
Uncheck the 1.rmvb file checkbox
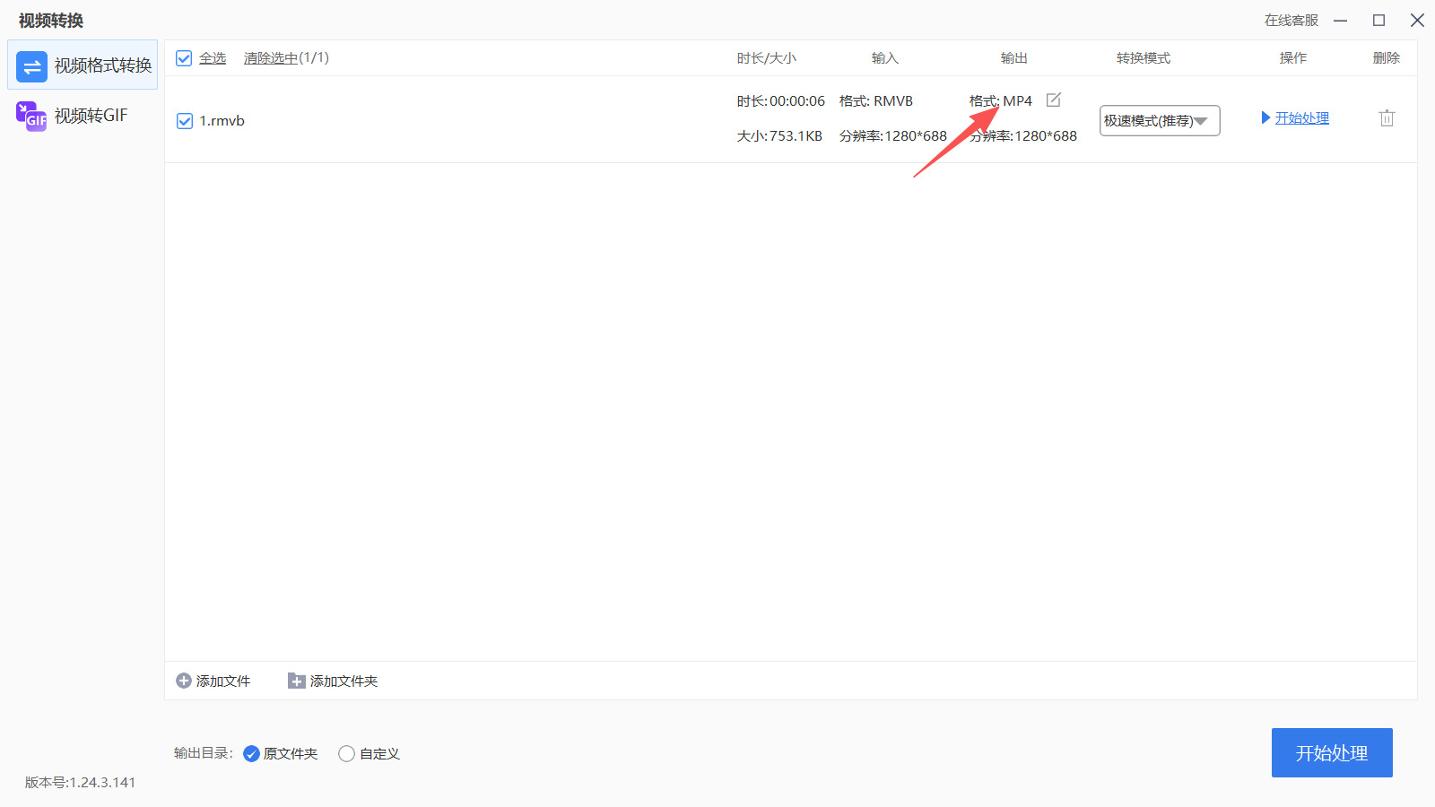point(184,120)
